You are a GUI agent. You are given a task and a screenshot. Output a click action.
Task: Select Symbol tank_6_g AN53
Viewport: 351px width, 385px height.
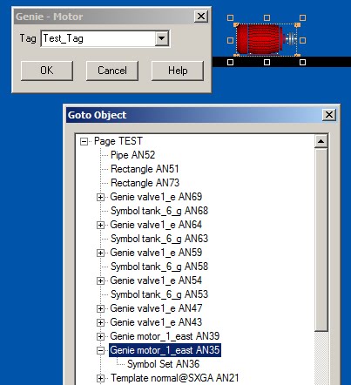(159, 294)
